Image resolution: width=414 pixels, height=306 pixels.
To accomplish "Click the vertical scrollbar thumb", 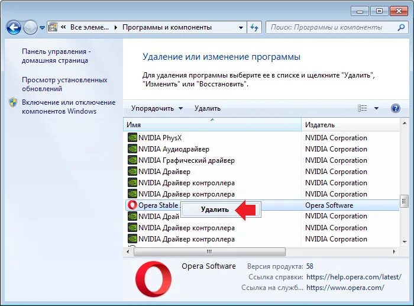I will pos(404,201).
